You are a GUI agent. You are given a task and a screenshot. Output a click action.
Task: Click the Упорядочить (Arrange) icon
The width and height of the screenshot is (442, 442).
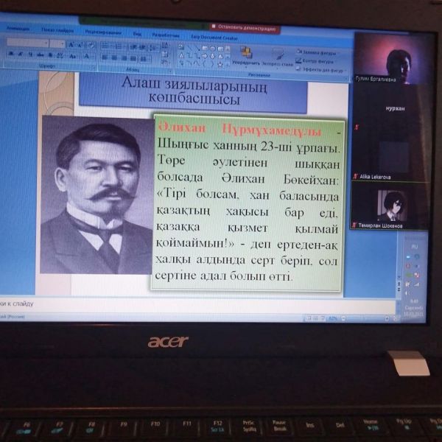point(245,52)
